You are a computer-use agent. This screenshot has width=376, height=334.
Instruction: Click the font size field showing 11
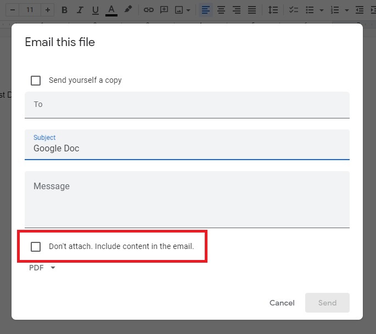[x=30, y=10]
